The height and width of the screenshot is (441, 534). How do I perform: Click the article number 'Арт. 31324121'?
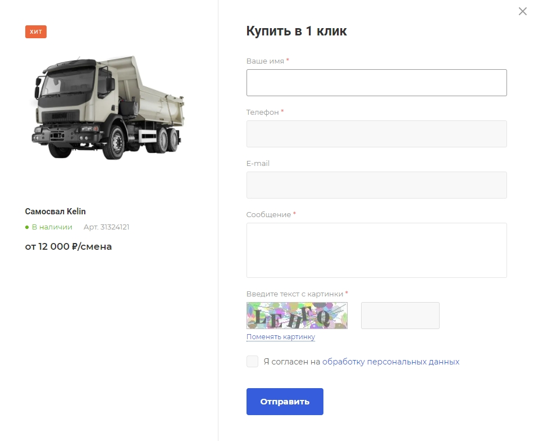coord(106,227)
